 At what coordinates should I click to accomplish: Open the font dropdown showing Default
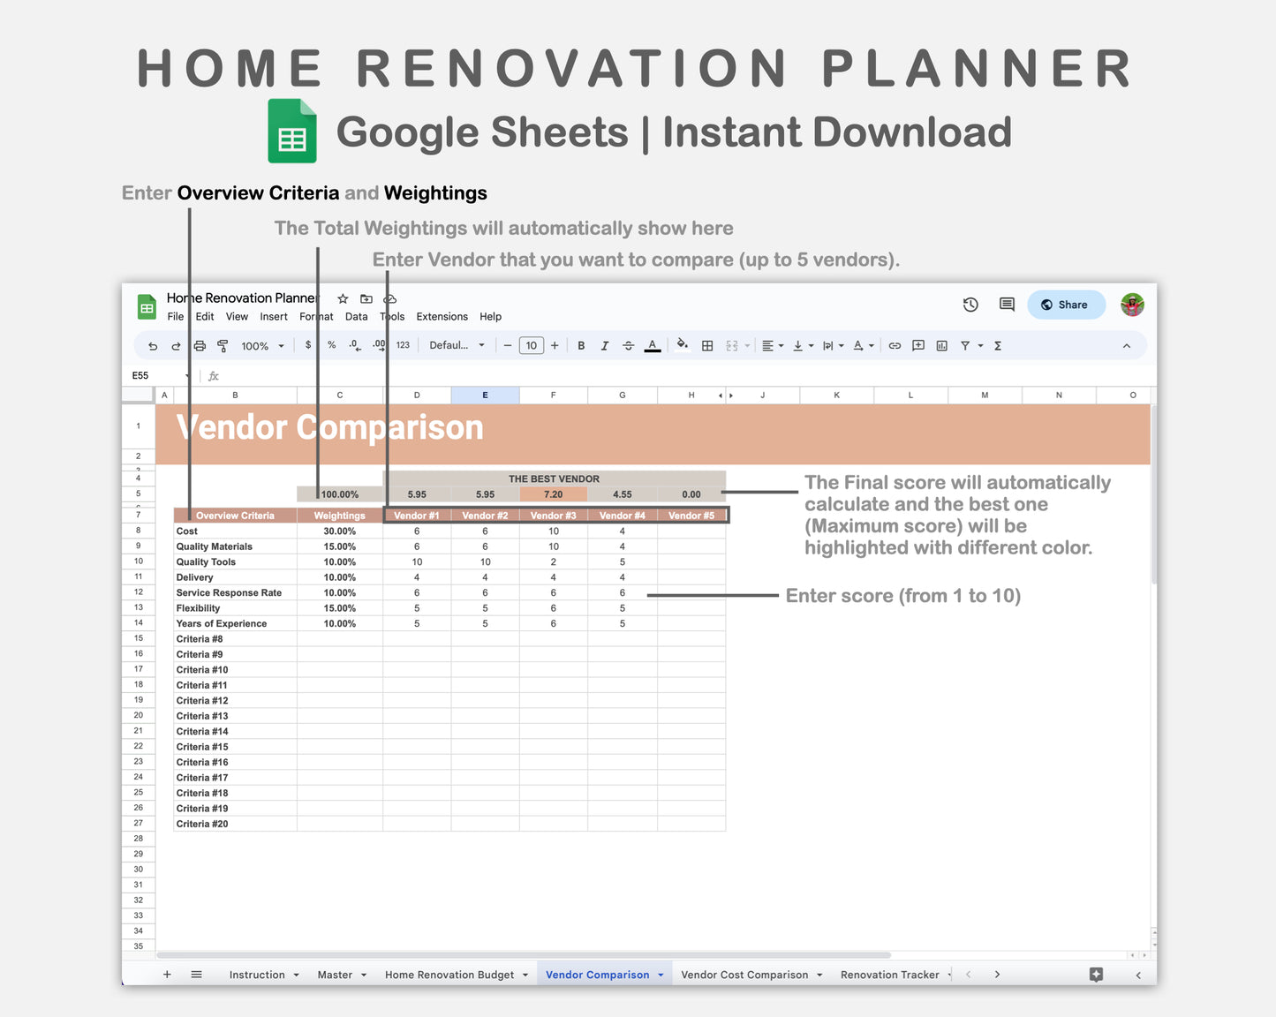[x=455, y=345]
